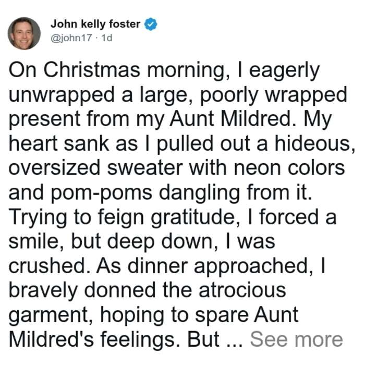Click the words "Mildred's feelings"

pyautogui.click(x=92, y=340)
